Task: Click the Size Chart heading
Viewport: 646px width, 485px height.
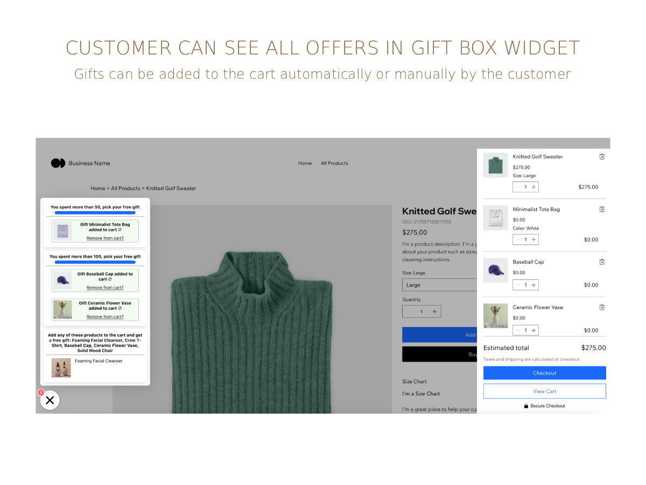Action: coord(415,382)
